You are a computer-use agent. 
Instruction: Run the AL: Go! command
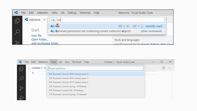click(107, 26)
